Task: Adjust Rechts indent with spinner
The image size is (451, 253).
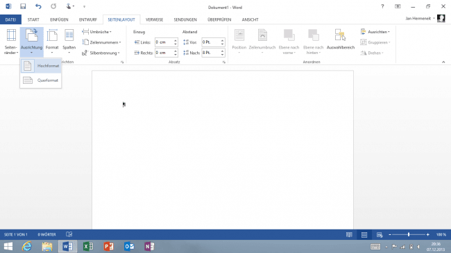Action: point(176,53)
